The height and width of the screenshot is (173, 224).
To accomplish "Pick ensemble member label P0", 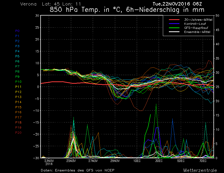I will click(17, 31).
